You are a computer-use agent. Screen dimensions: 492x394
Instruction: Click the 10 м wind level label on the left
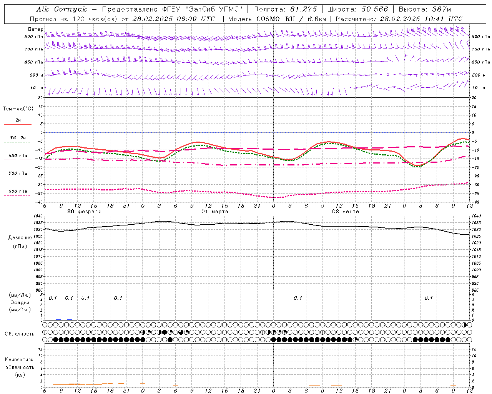tap(37, 88)
